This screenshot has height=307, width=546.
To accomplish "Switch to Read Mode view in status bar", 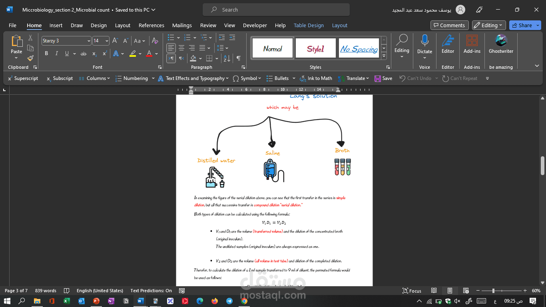I will [434, 291].
